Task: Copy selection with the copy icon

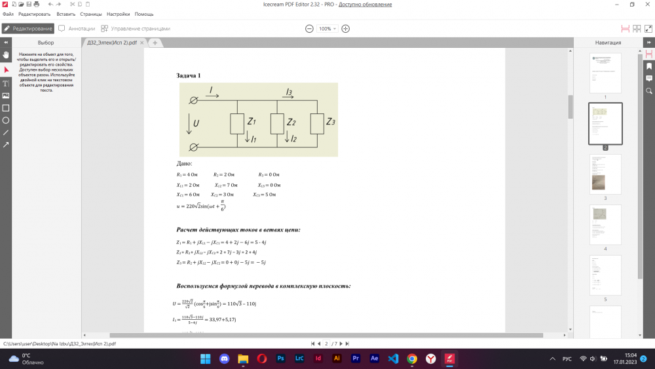Action: point(80,4)
